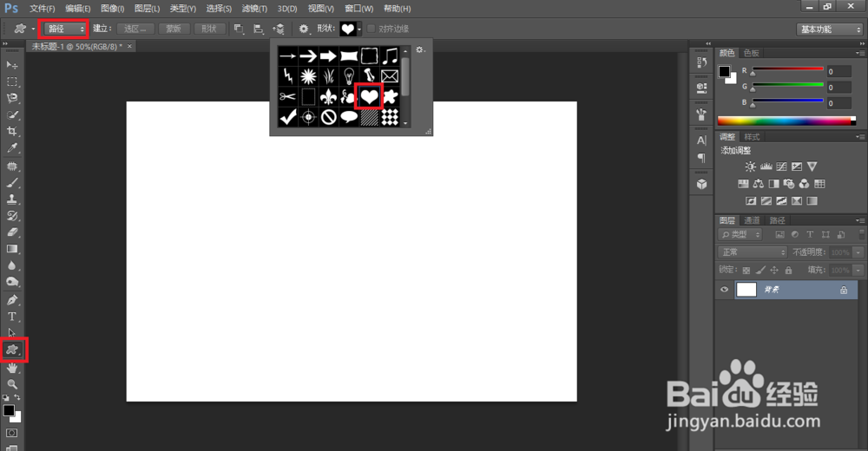Toggle the type layer filter T

[810, 235]
